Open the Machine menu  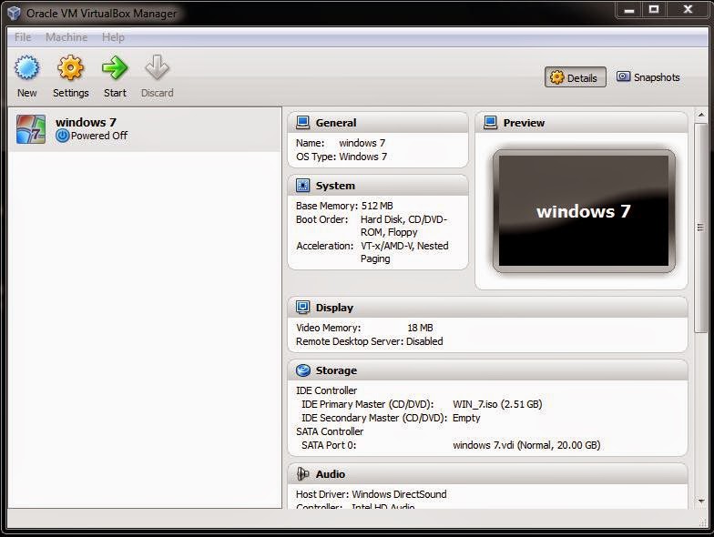(66, 36)
